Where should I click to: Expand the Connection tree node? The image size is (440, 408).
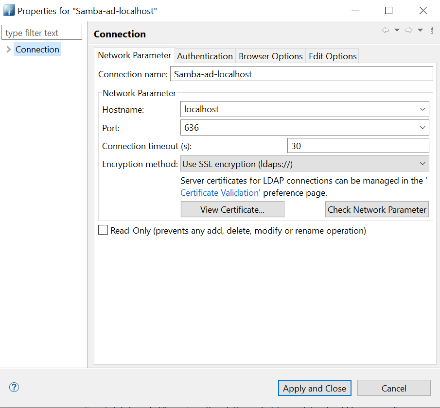pos(8,50)
